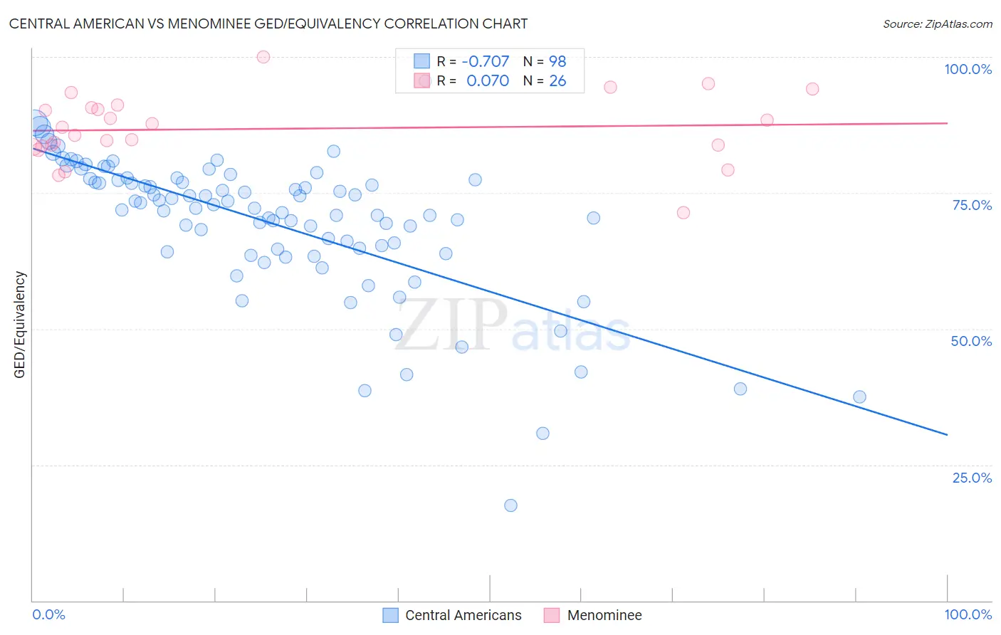Screen dimensions: 1001x635
Task: Click the blue swatch beside R = -0.707
Action: (x=422, y=61)
